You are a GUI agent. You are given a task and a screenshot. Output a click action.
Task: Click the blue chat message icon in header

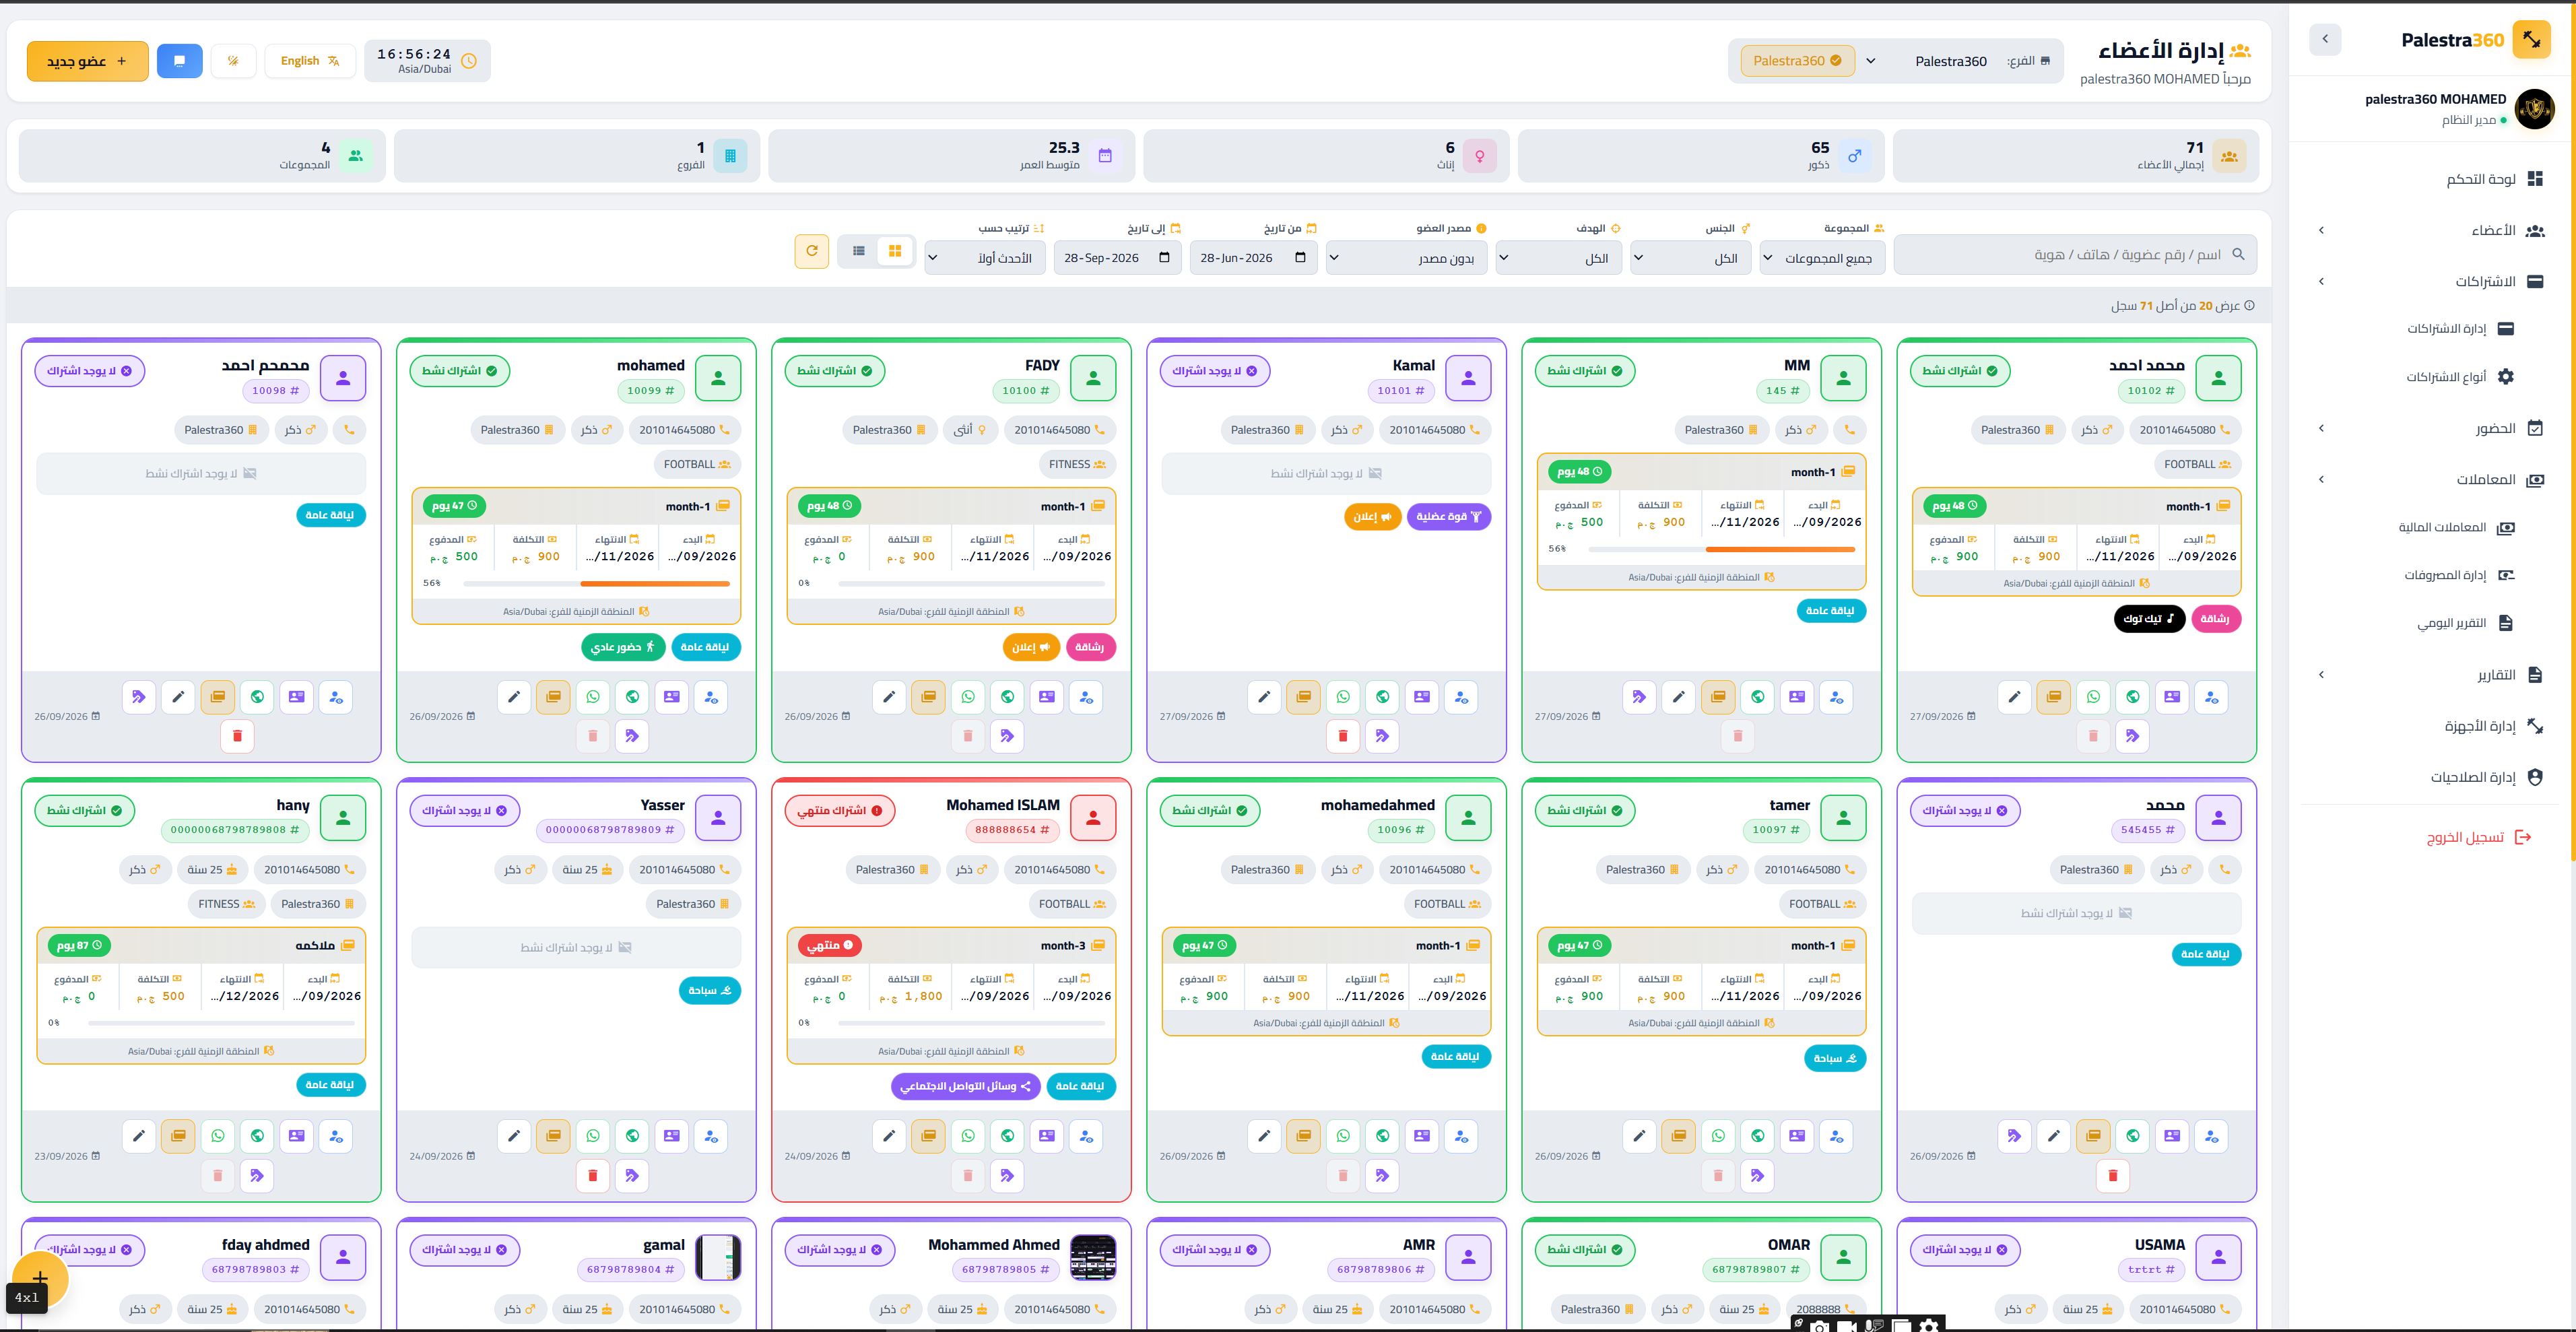(180, 61)
